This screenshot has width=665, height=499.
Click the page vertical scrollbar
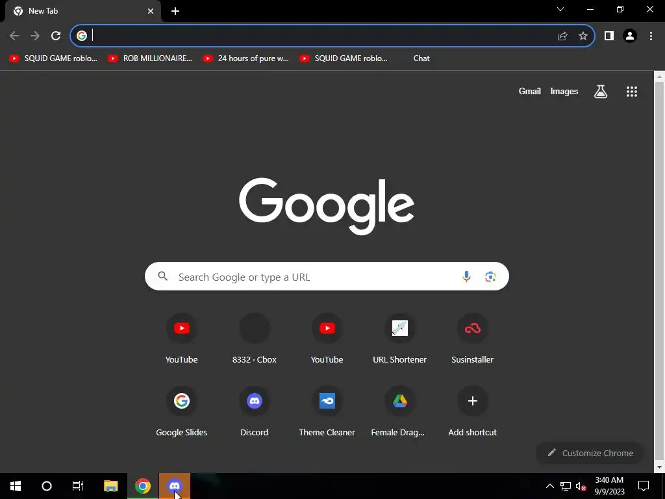tap(659, 272)
